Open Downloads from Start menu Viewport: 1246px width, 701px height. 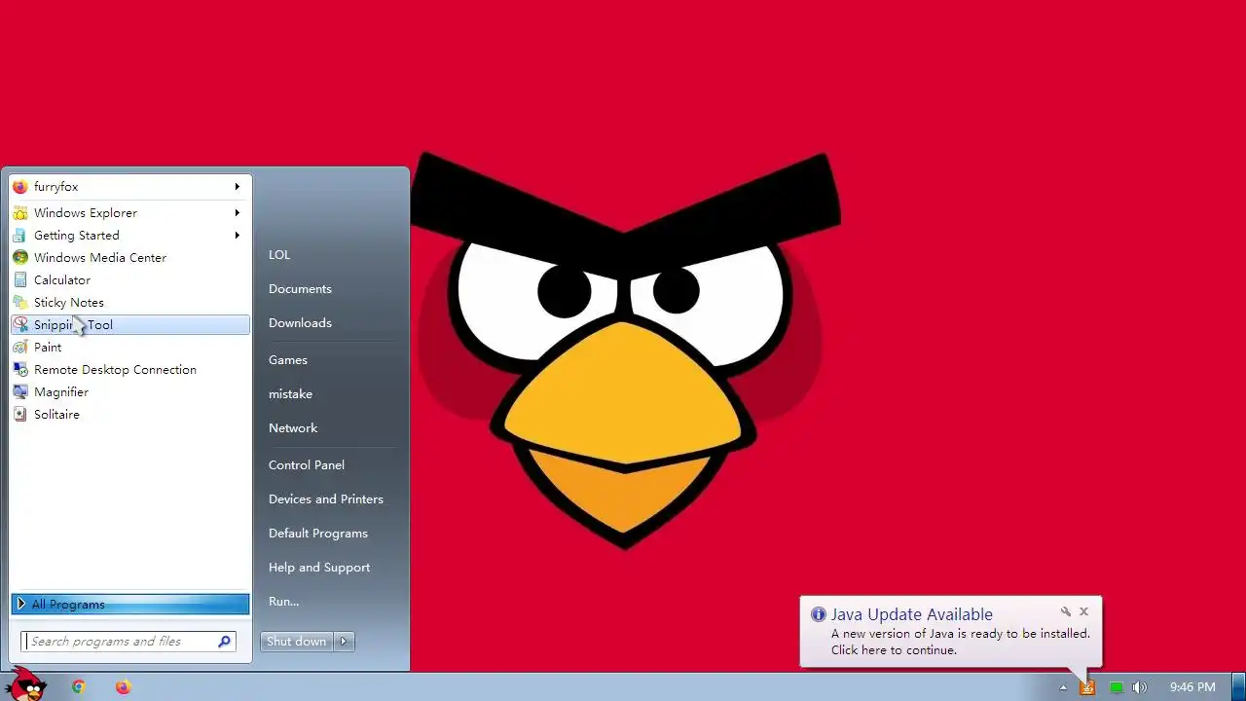(300, 323)
